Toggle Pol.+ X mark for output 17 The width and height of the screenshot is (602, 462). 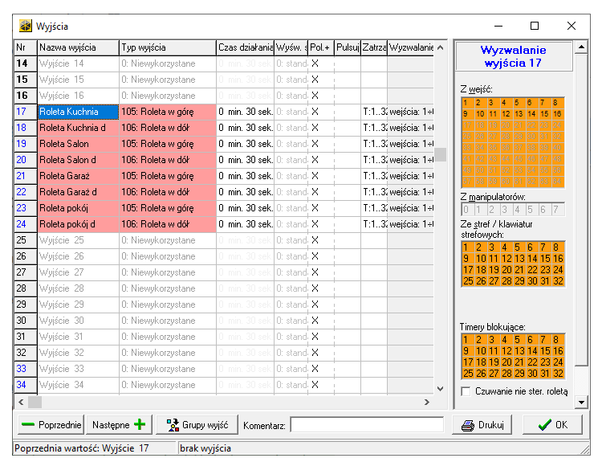(315, 112)
